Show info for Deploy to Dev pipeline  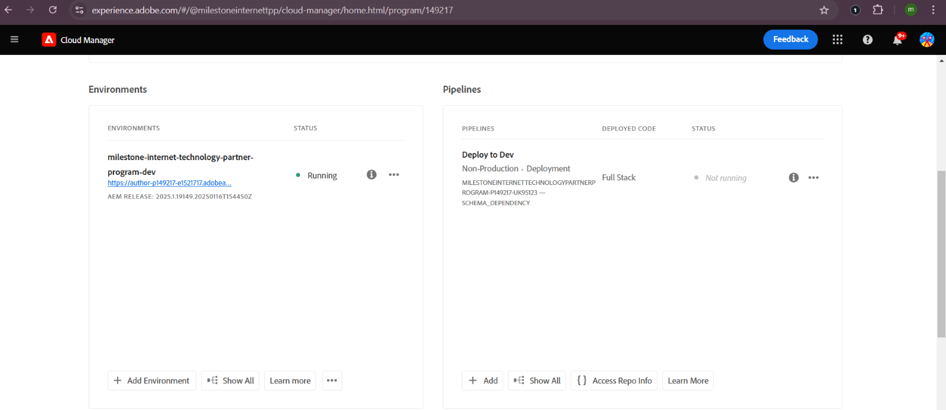pyautogui.click(x=793, y=178)
